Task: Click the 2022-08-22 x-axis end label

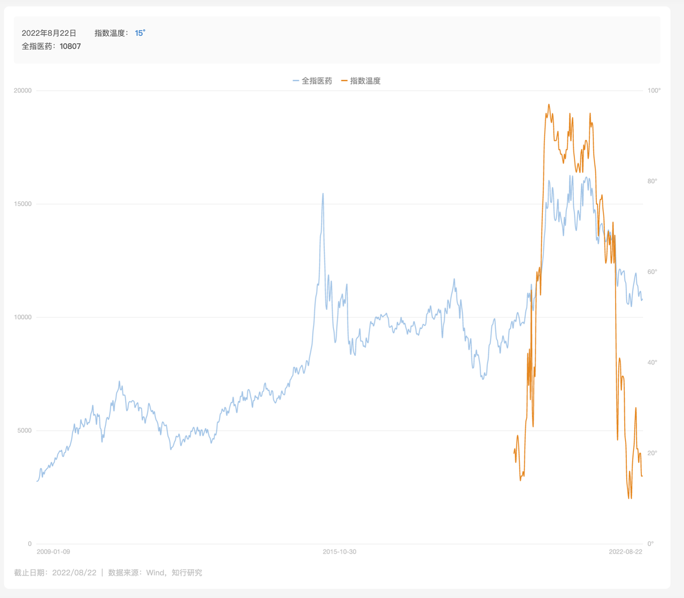Action: 625,552
